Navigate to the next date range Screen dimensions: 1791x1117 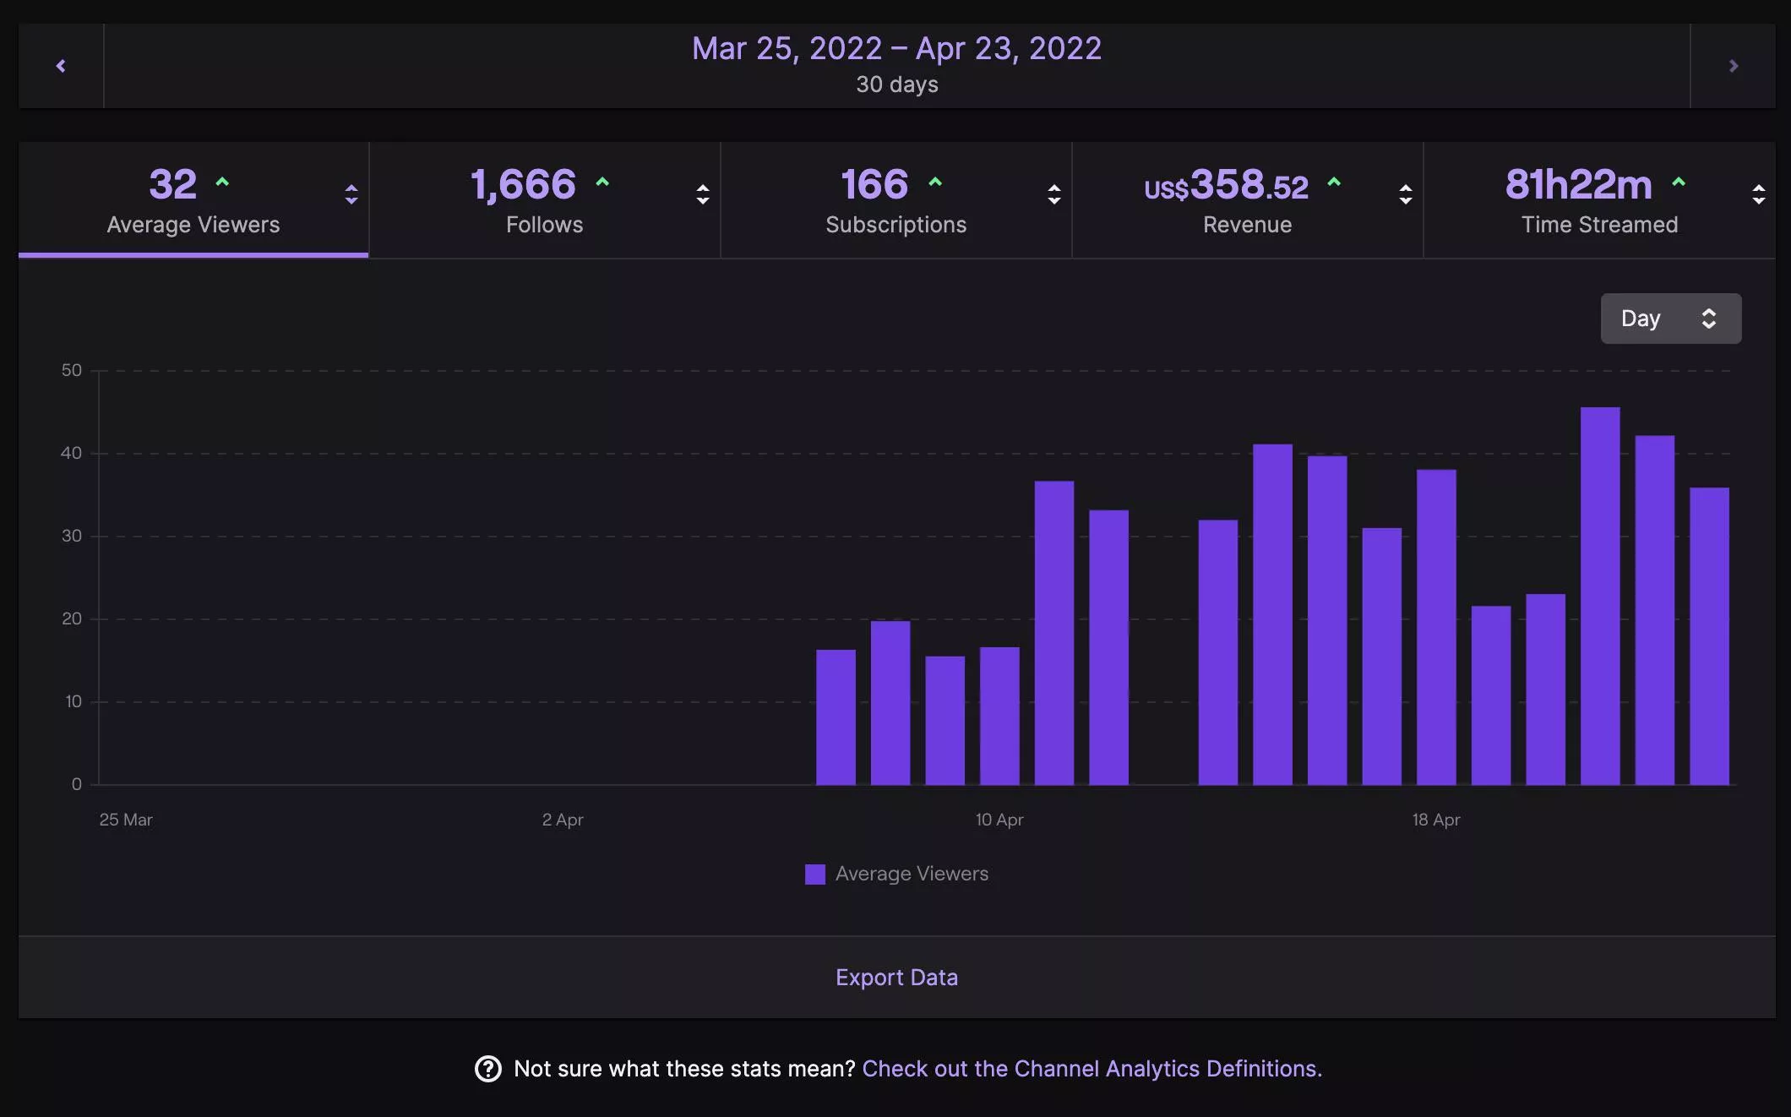[1733, 65]
